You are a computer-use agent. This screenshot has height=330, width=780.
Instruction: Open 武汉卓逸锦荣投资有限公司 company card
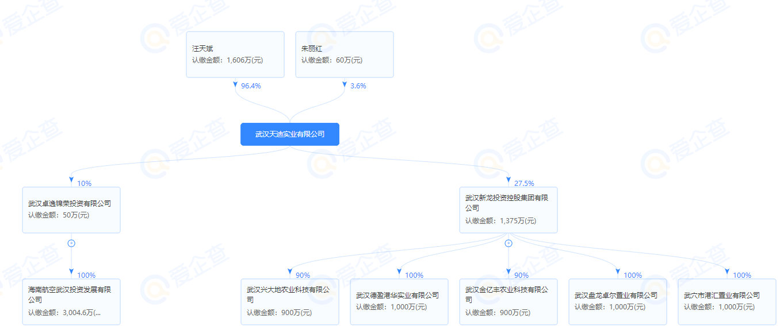click(71, 209)
